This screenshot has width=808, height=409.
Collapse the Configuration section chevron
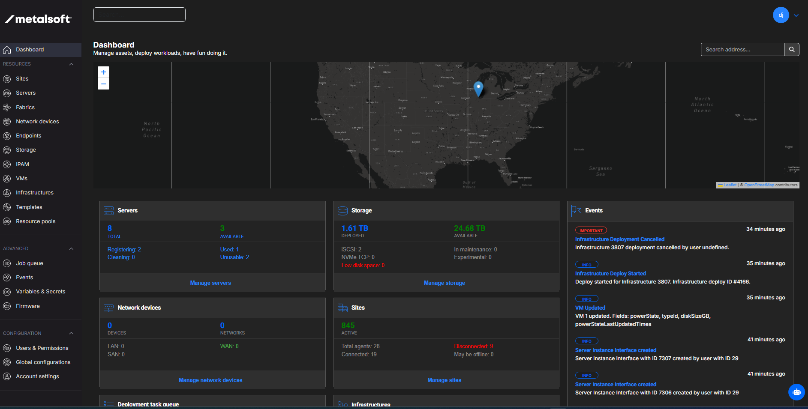(71, 334)
